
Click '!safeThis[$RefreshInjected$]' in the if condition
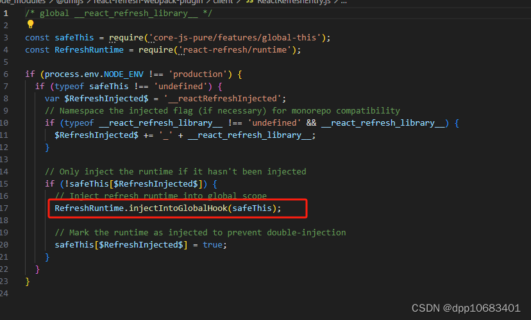(133, 184)
